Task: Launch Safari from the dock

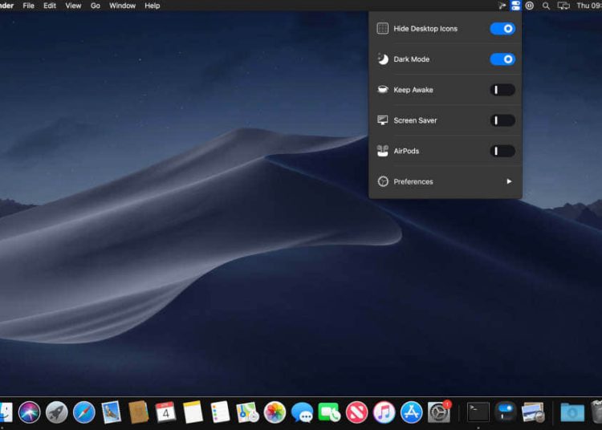Action: tap(83, 412)
